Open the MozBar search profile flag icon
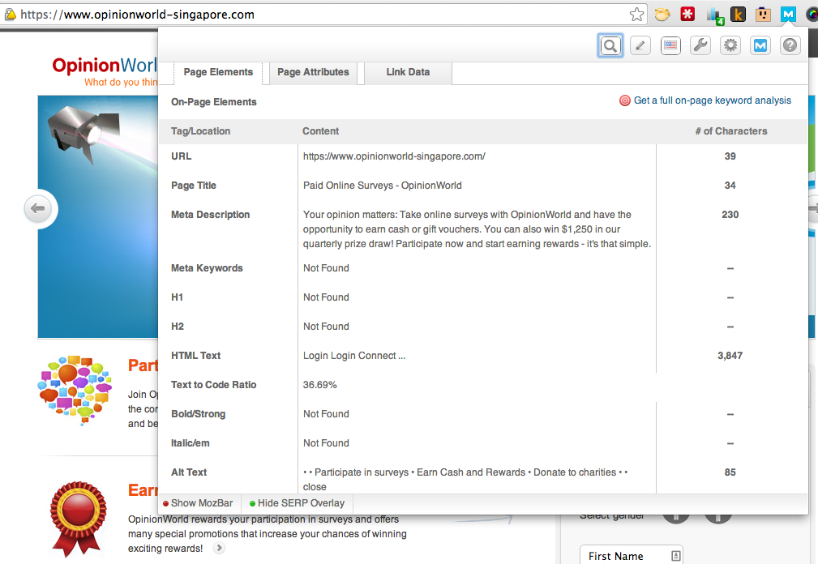Image resolution: width=818 pixels, height=564 pixels. [x=670, y=46]
